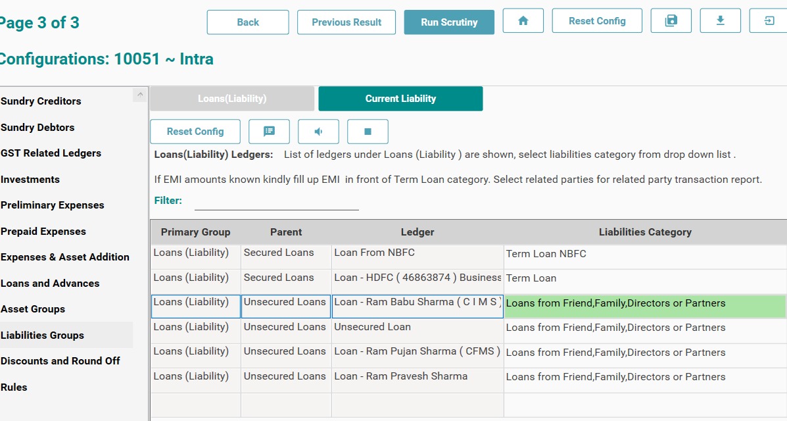This screenshot has height=421, width=787.
Task: Go to GST Related Ledgers section
Action: 51,153
